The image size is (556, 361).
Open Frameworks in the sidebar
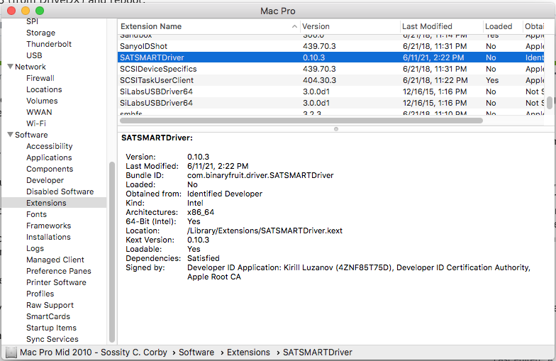pos(48,226)
